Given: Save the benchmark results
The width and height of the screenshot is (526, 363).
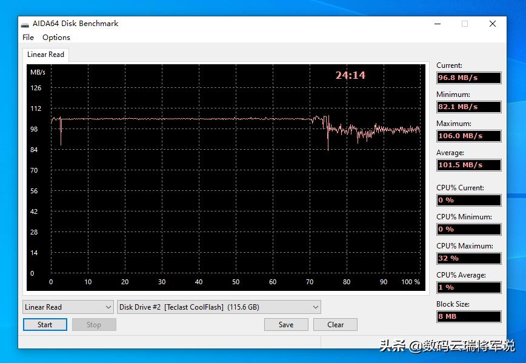Looking at the screenshot, I should click(285, 324).
